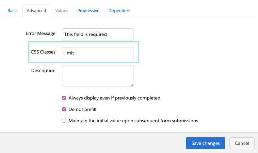This screenshot has height=153, width=258.
Task: Focus the CSS Classes input containing 'limit'
Action: point(98,53)
